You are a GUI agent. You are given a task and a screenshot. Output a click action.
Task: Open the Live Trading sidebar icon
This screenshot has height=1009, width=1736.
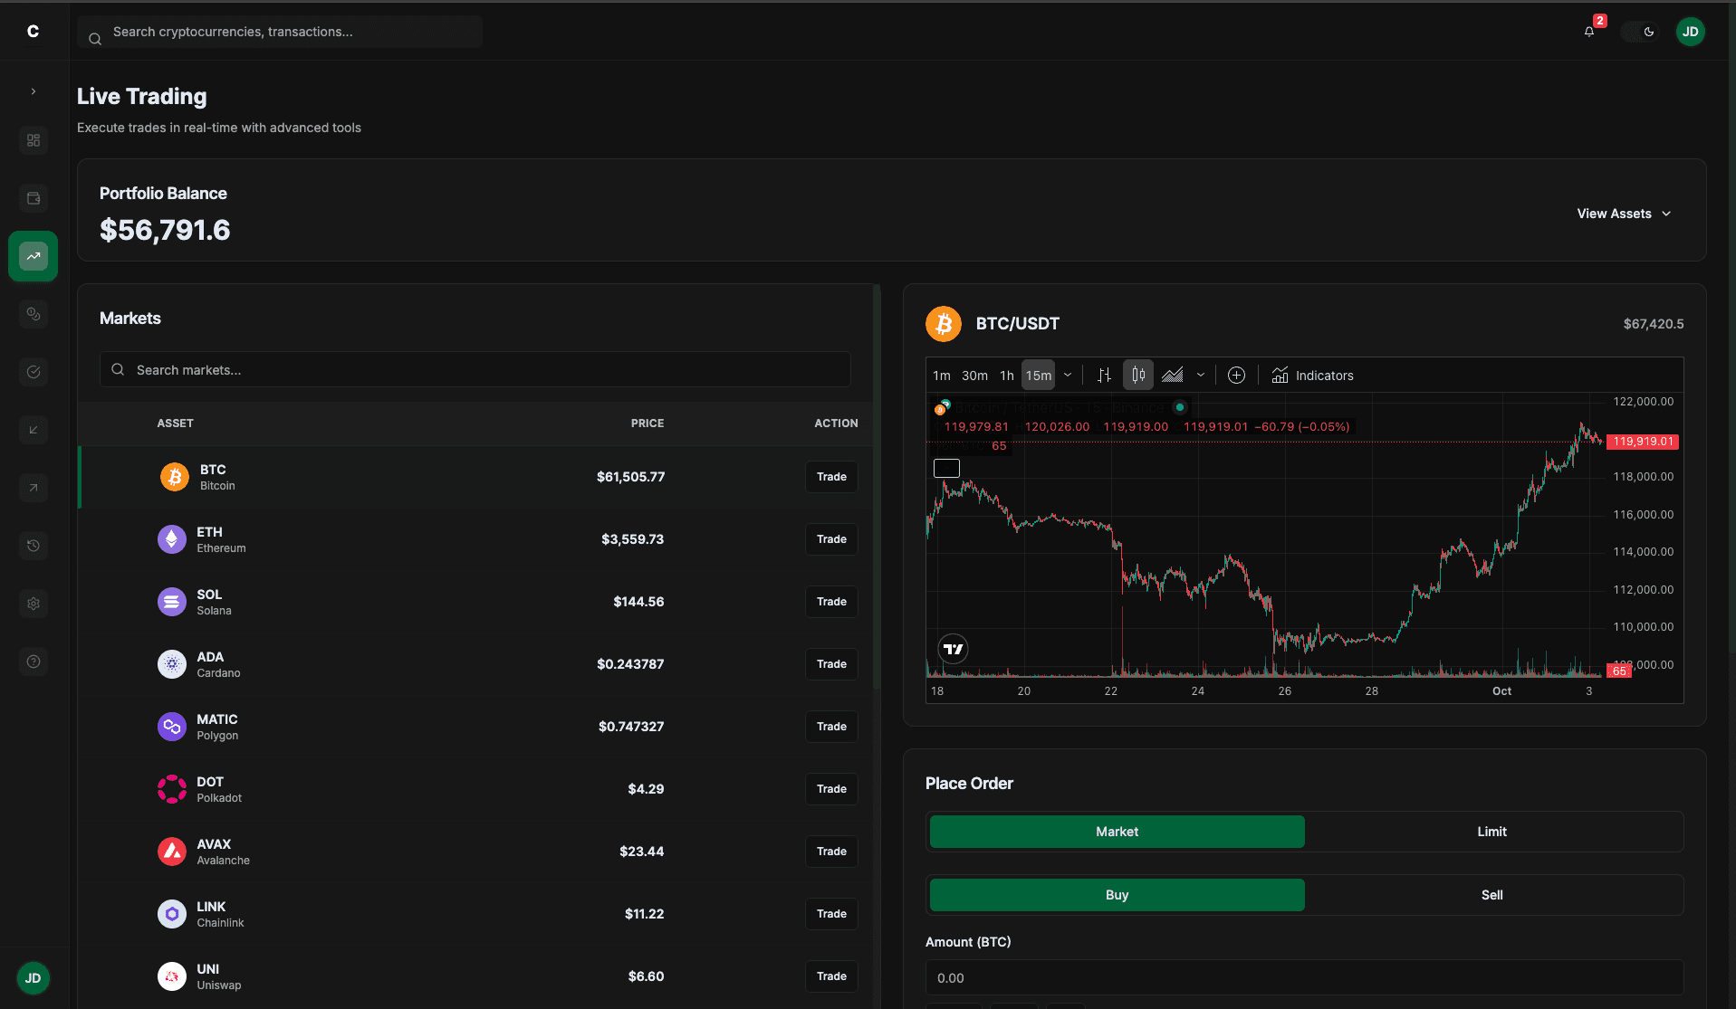pyautogui.click(x=33, y=256)
